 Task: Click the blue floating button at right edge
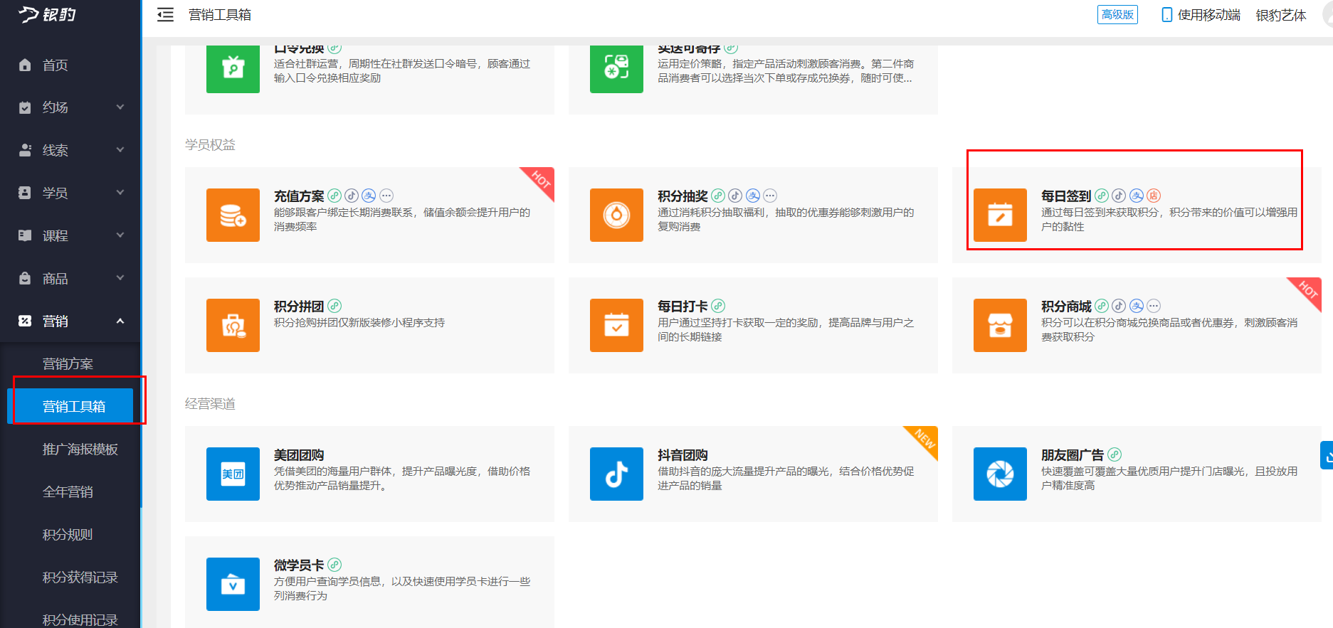pyautogui.click(x=1327, y=455)
